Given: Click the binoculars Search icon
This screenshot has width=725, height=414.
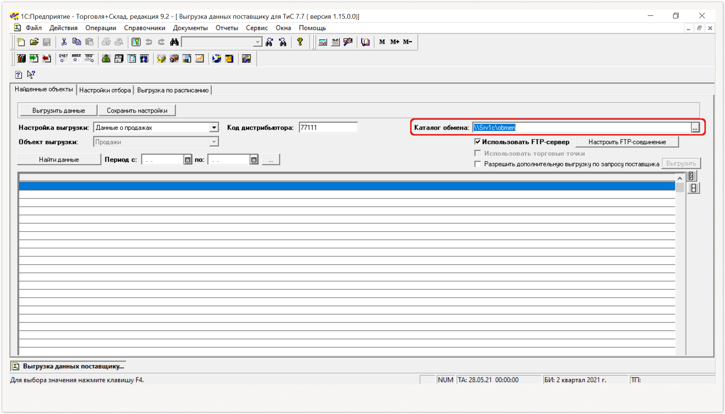Looking at the screenshot, I should (x=174, y=42).
